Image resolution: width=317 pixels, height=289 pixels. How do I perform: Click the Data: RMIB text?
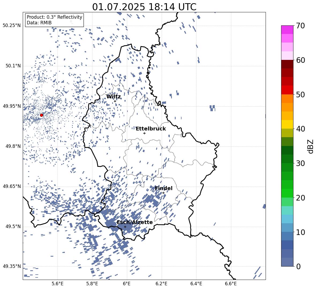[39, 23]
